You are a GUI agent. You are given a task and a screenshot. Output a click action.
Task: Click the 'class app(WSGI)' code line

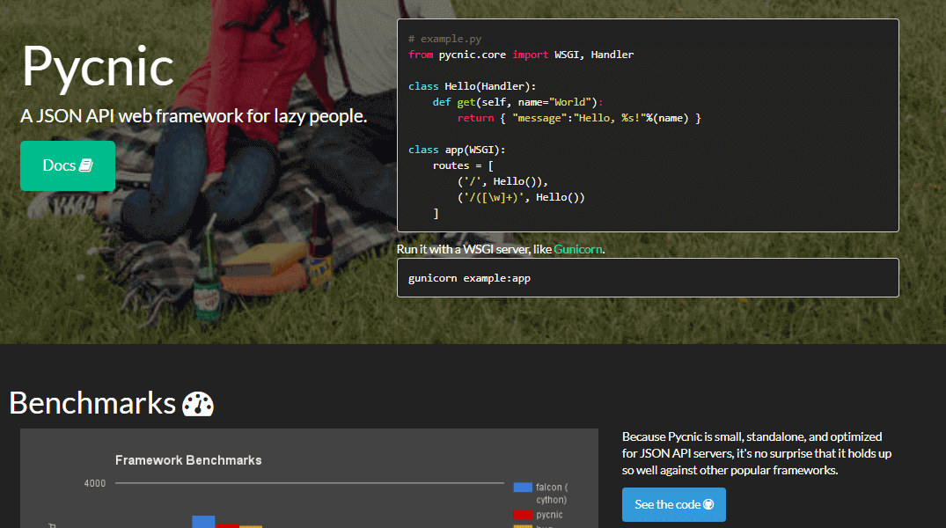(x=457, y=150)
